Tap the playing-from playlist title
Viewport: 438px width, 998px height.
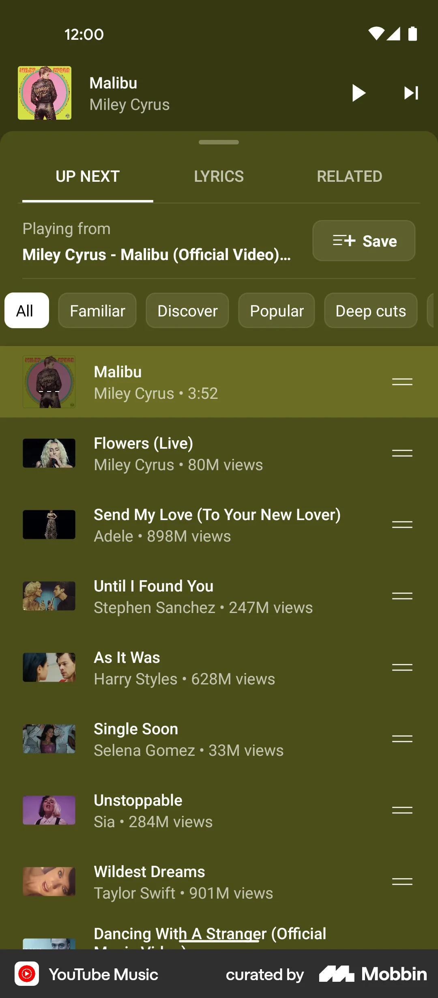click(x=157, y=254)
